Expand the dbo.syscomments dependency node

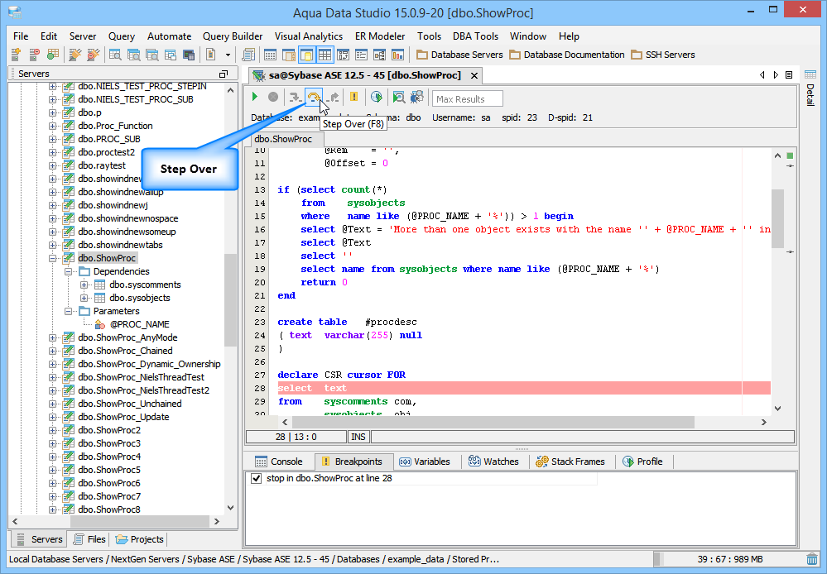click(84, 285)
